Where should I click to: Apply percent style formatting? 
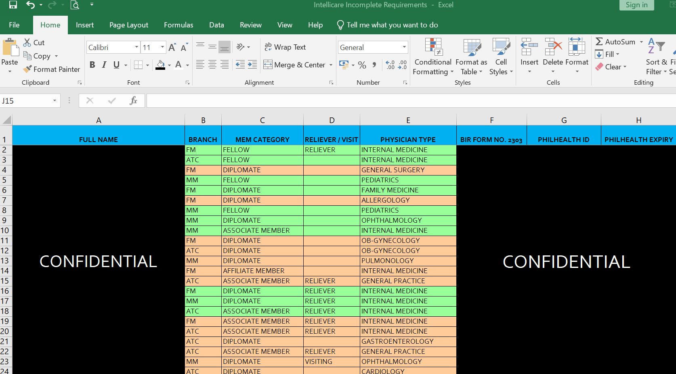click(362, 65)
